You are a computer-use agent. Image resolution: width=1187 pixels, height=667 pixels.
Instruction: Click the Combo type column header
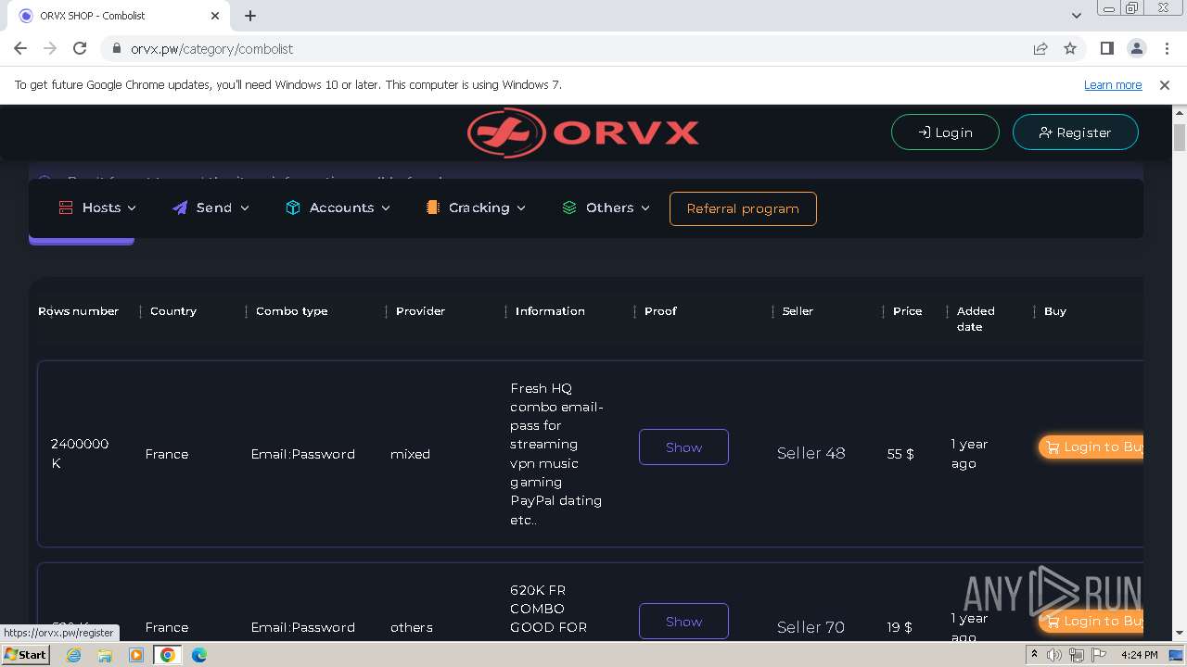pyautogui.click(x=292, y=311)
